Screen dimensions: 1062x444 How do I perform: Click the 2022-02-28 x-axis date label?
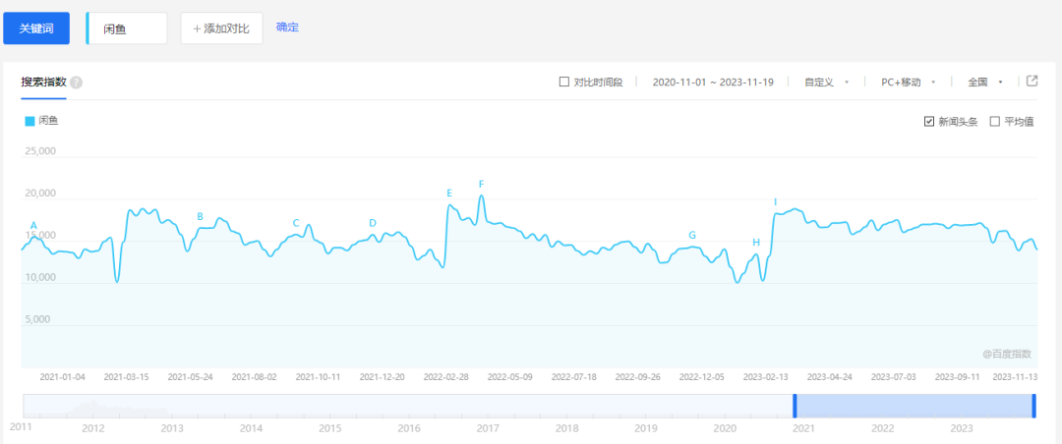click(445, 377)
